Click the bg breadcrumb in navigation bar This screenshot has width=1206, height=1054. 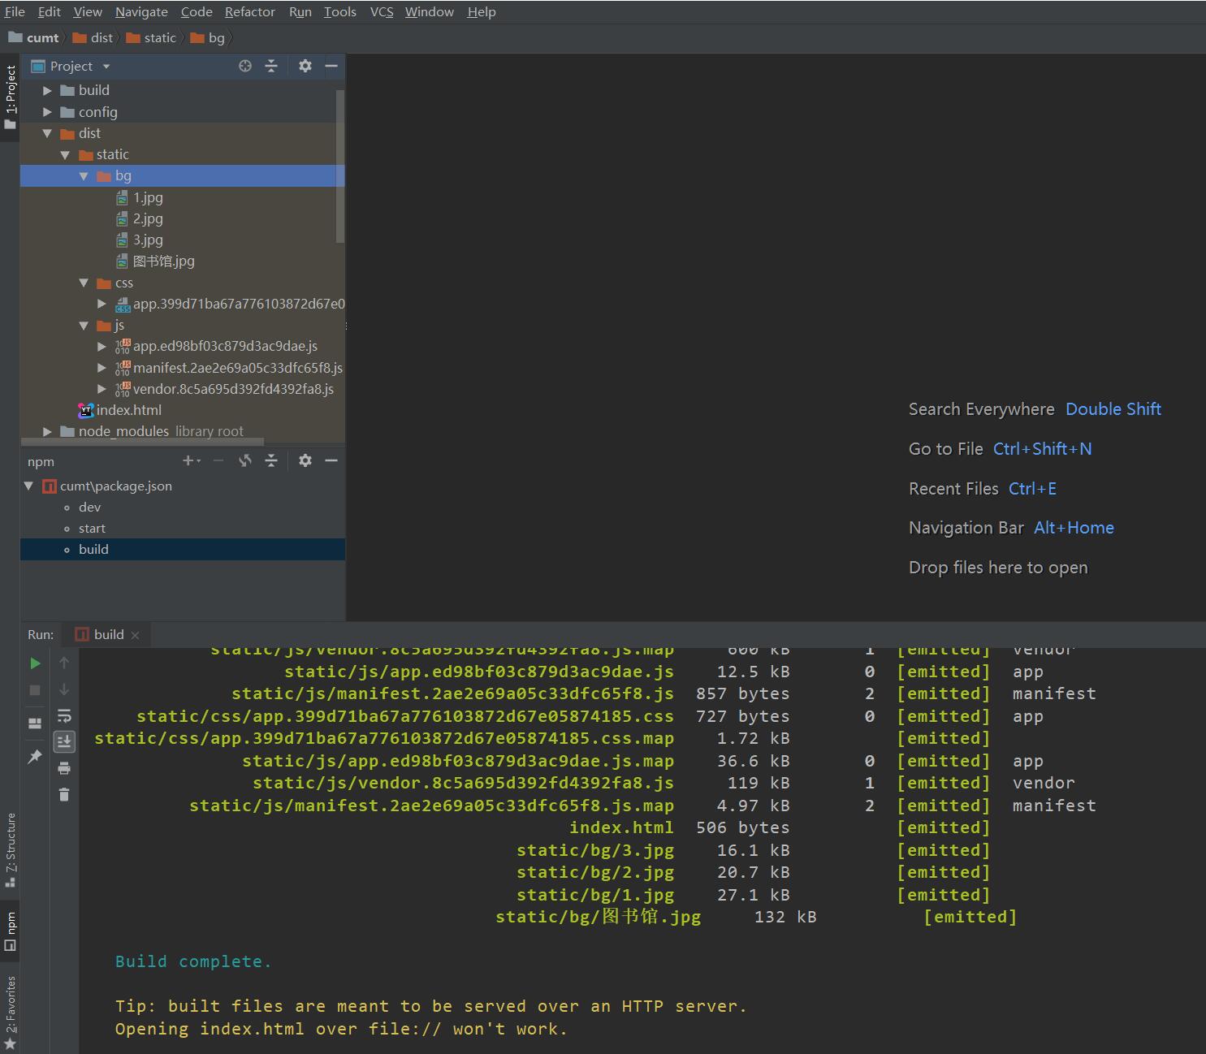(x=208, y=38)
